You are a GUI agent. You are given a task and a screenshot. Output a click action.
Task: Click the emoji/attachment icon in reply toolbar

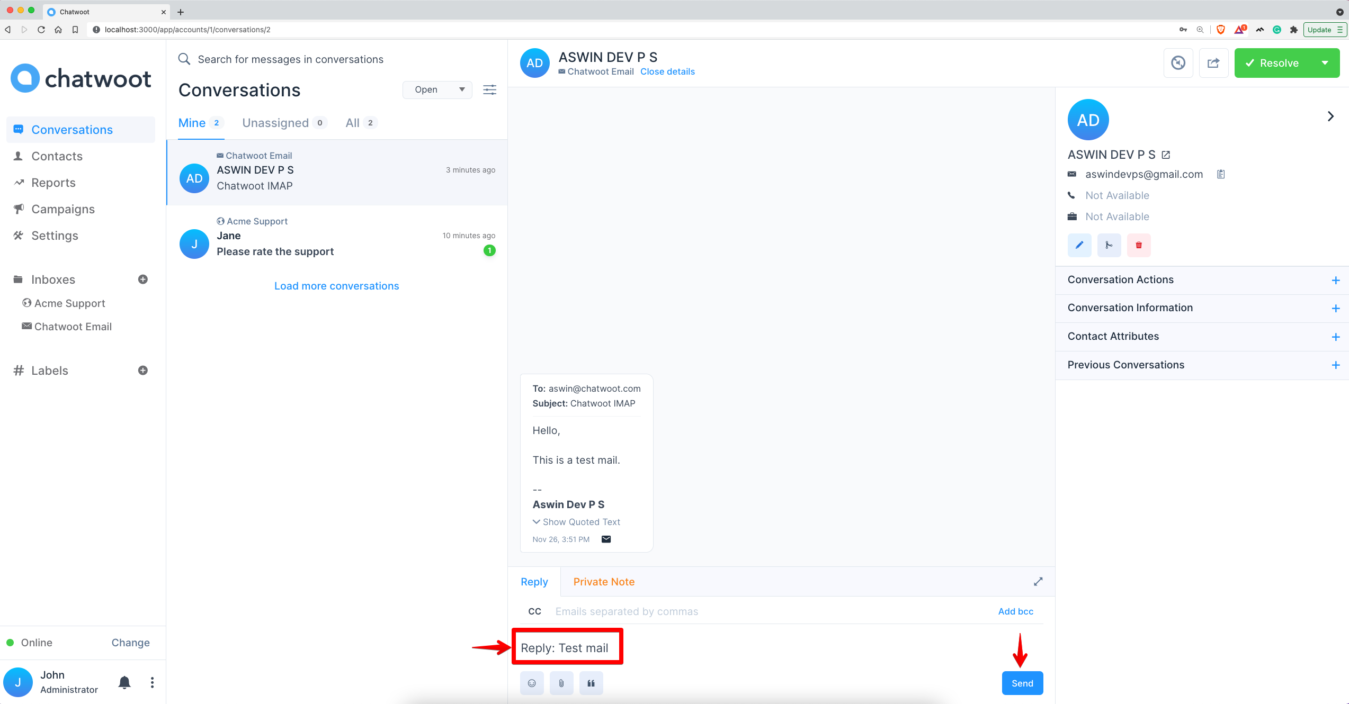click(x=532, y=683)
